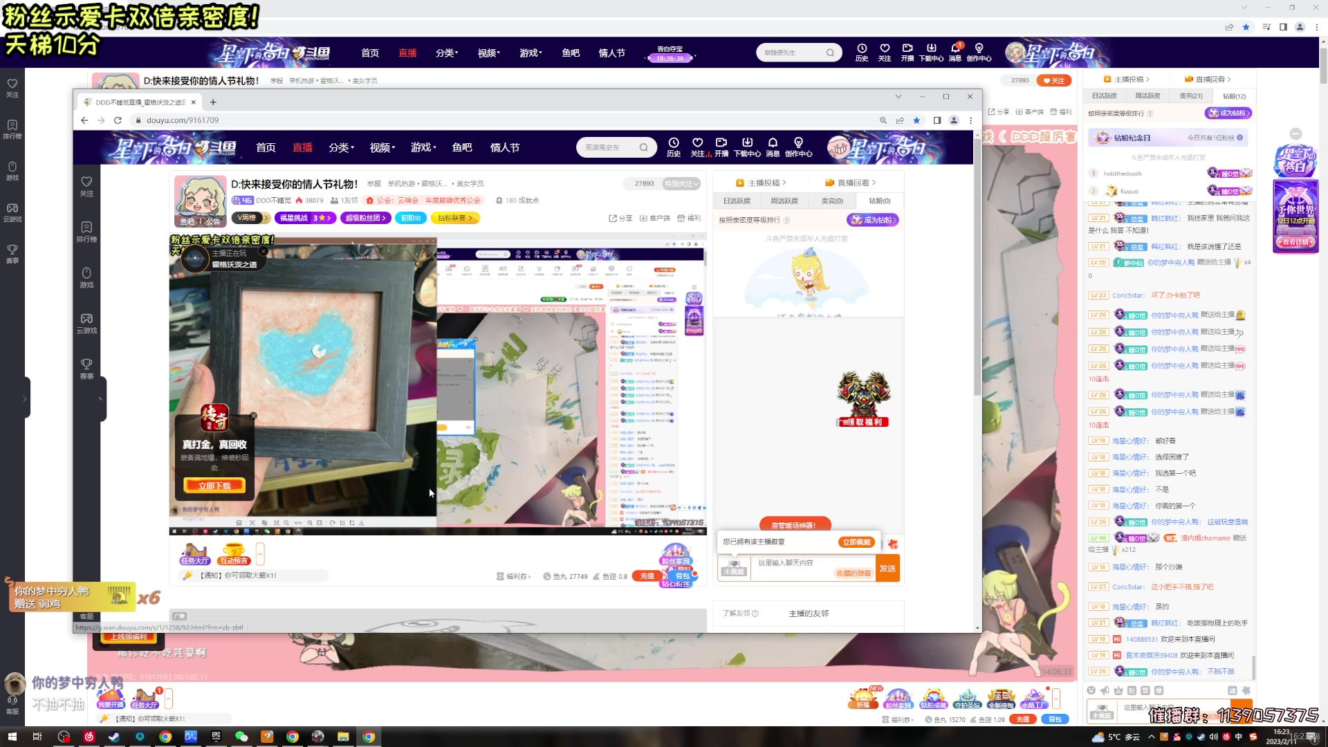Click the Windows Start button
The image size is (1328, 747).
[x=12, y=737]
